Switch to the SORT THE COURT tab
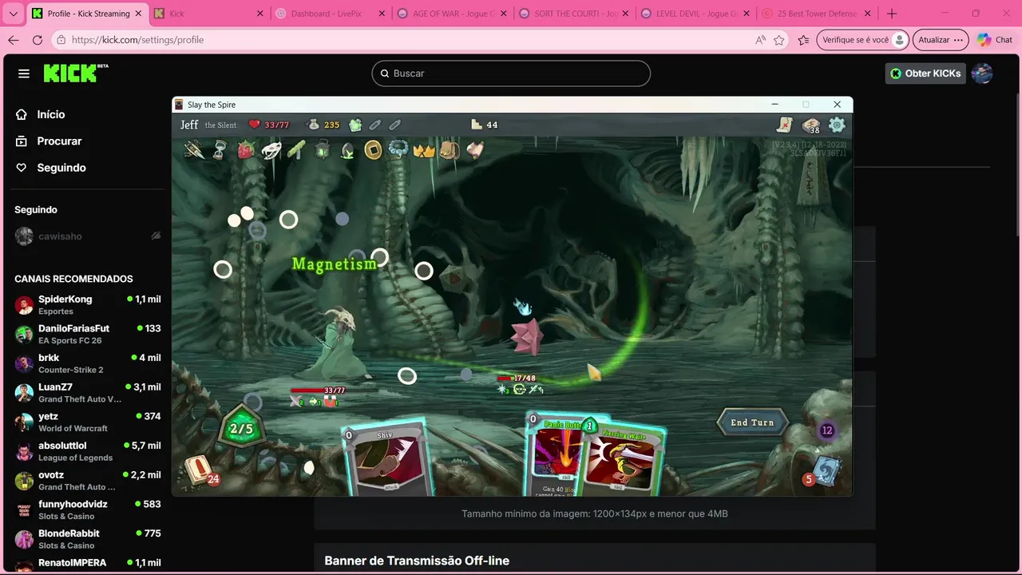This screenshot has width=1022, height=575. 572,14
